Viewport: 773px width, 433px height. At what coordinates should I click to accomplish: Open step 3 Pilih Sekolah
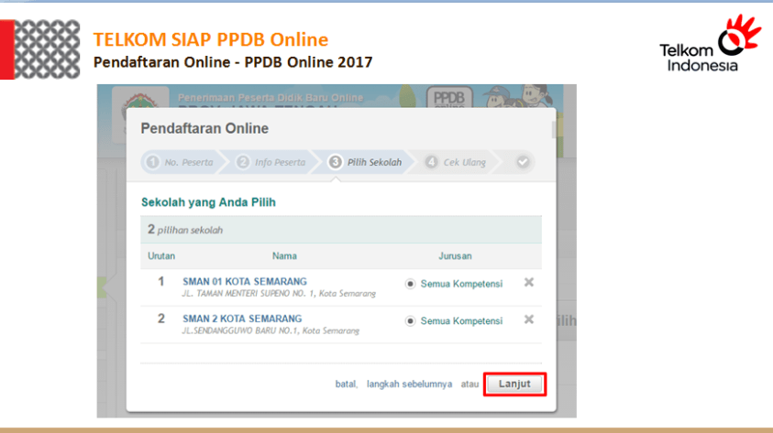pyautogui.click(x=366, y=162)
